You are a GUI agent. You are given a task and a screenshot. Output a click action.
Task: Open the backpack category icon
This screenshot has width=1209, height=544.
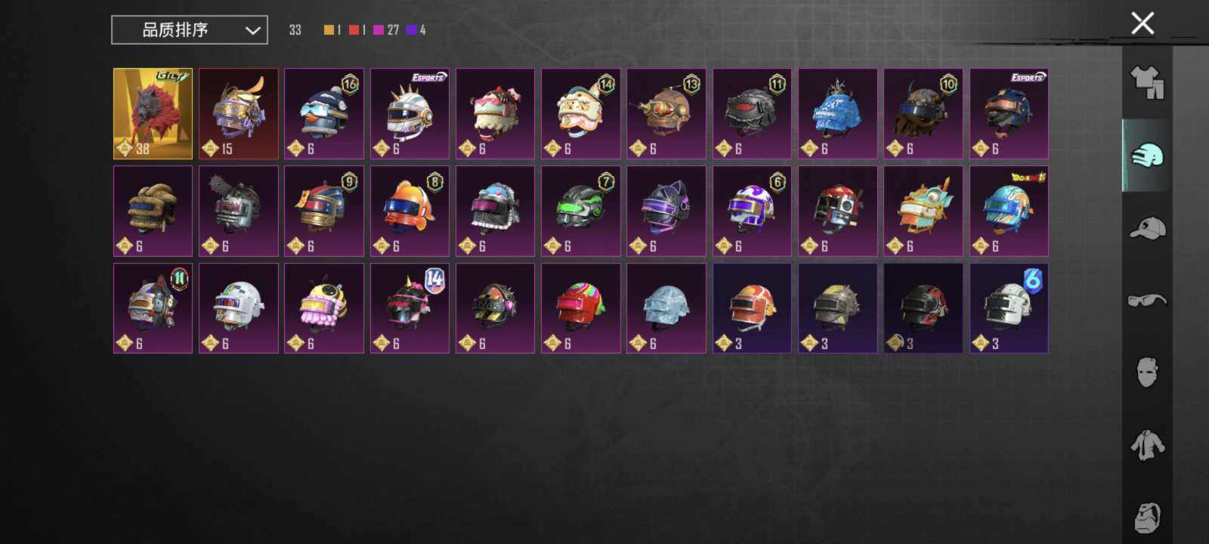(x=1147, y=517)
